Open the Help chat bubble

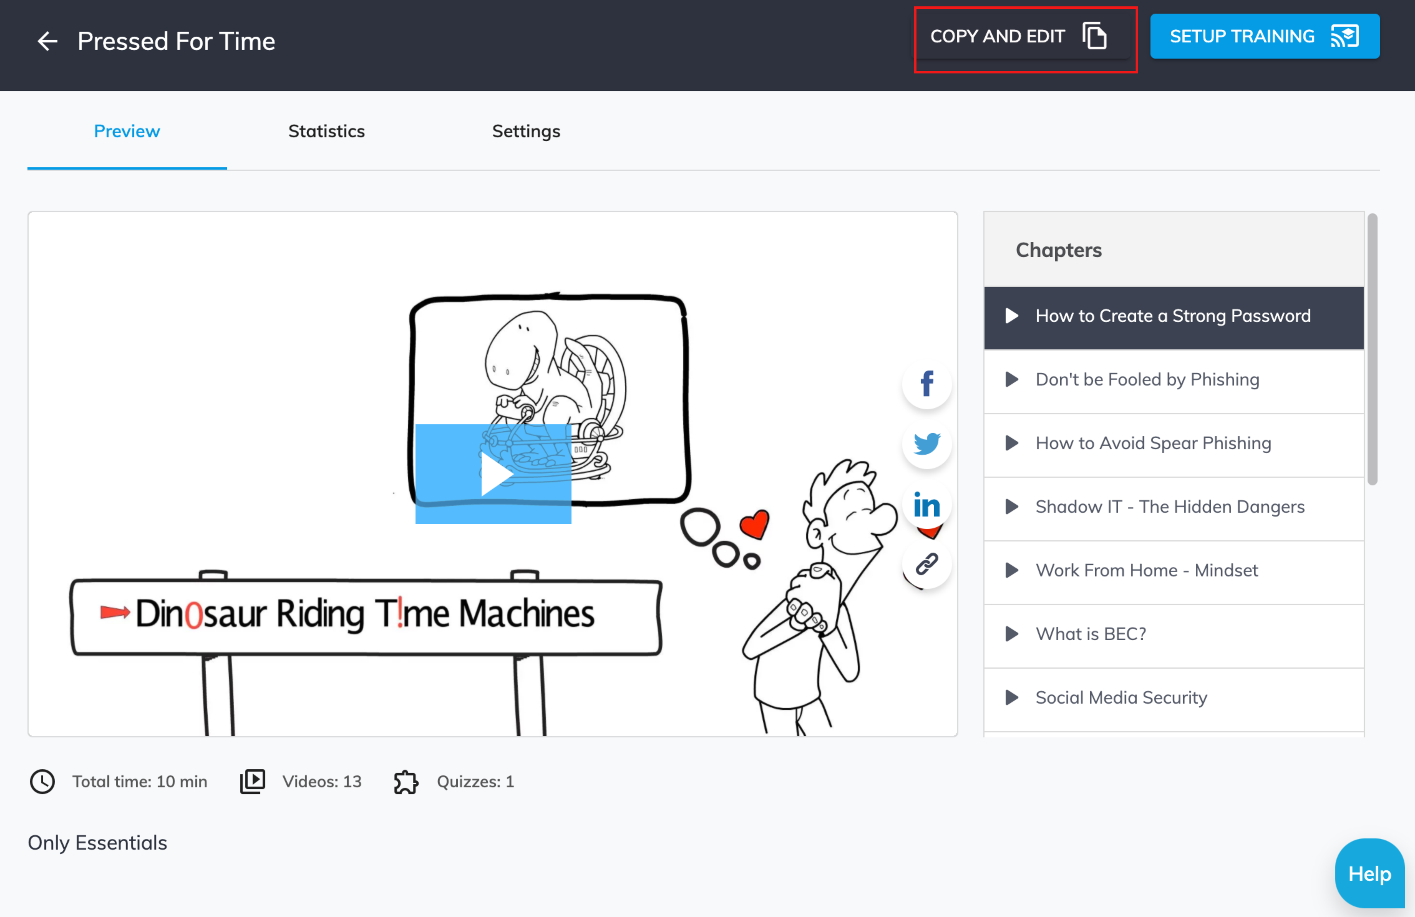pos(1369,874)
